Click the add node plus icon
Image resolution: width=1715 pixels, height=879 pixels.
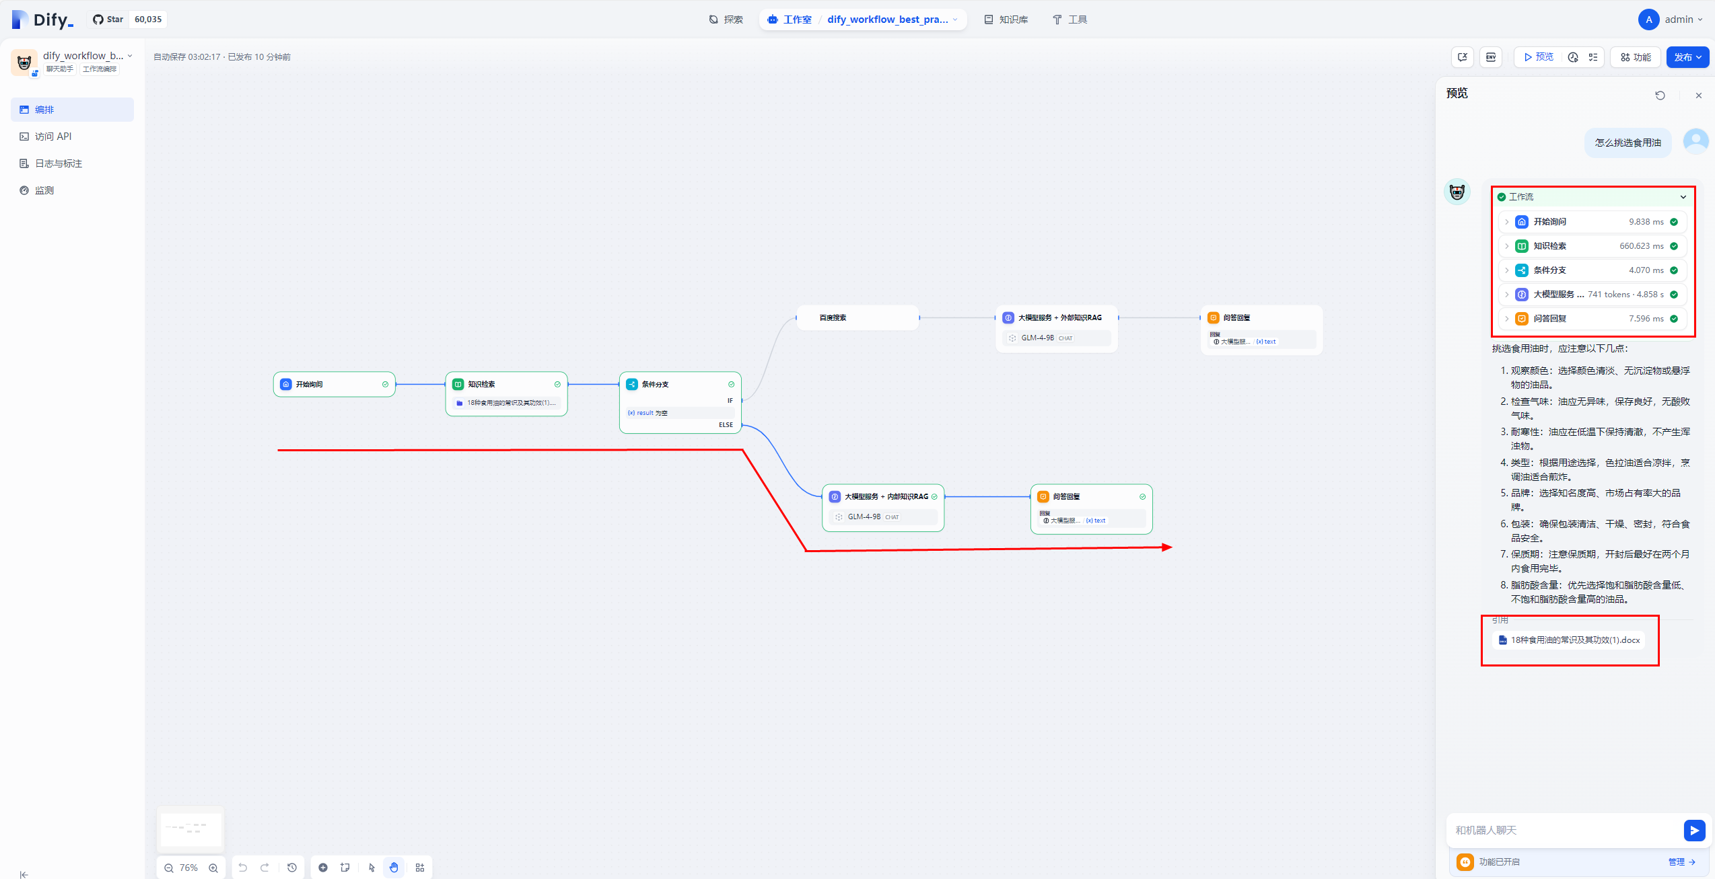tap(323, 868)
